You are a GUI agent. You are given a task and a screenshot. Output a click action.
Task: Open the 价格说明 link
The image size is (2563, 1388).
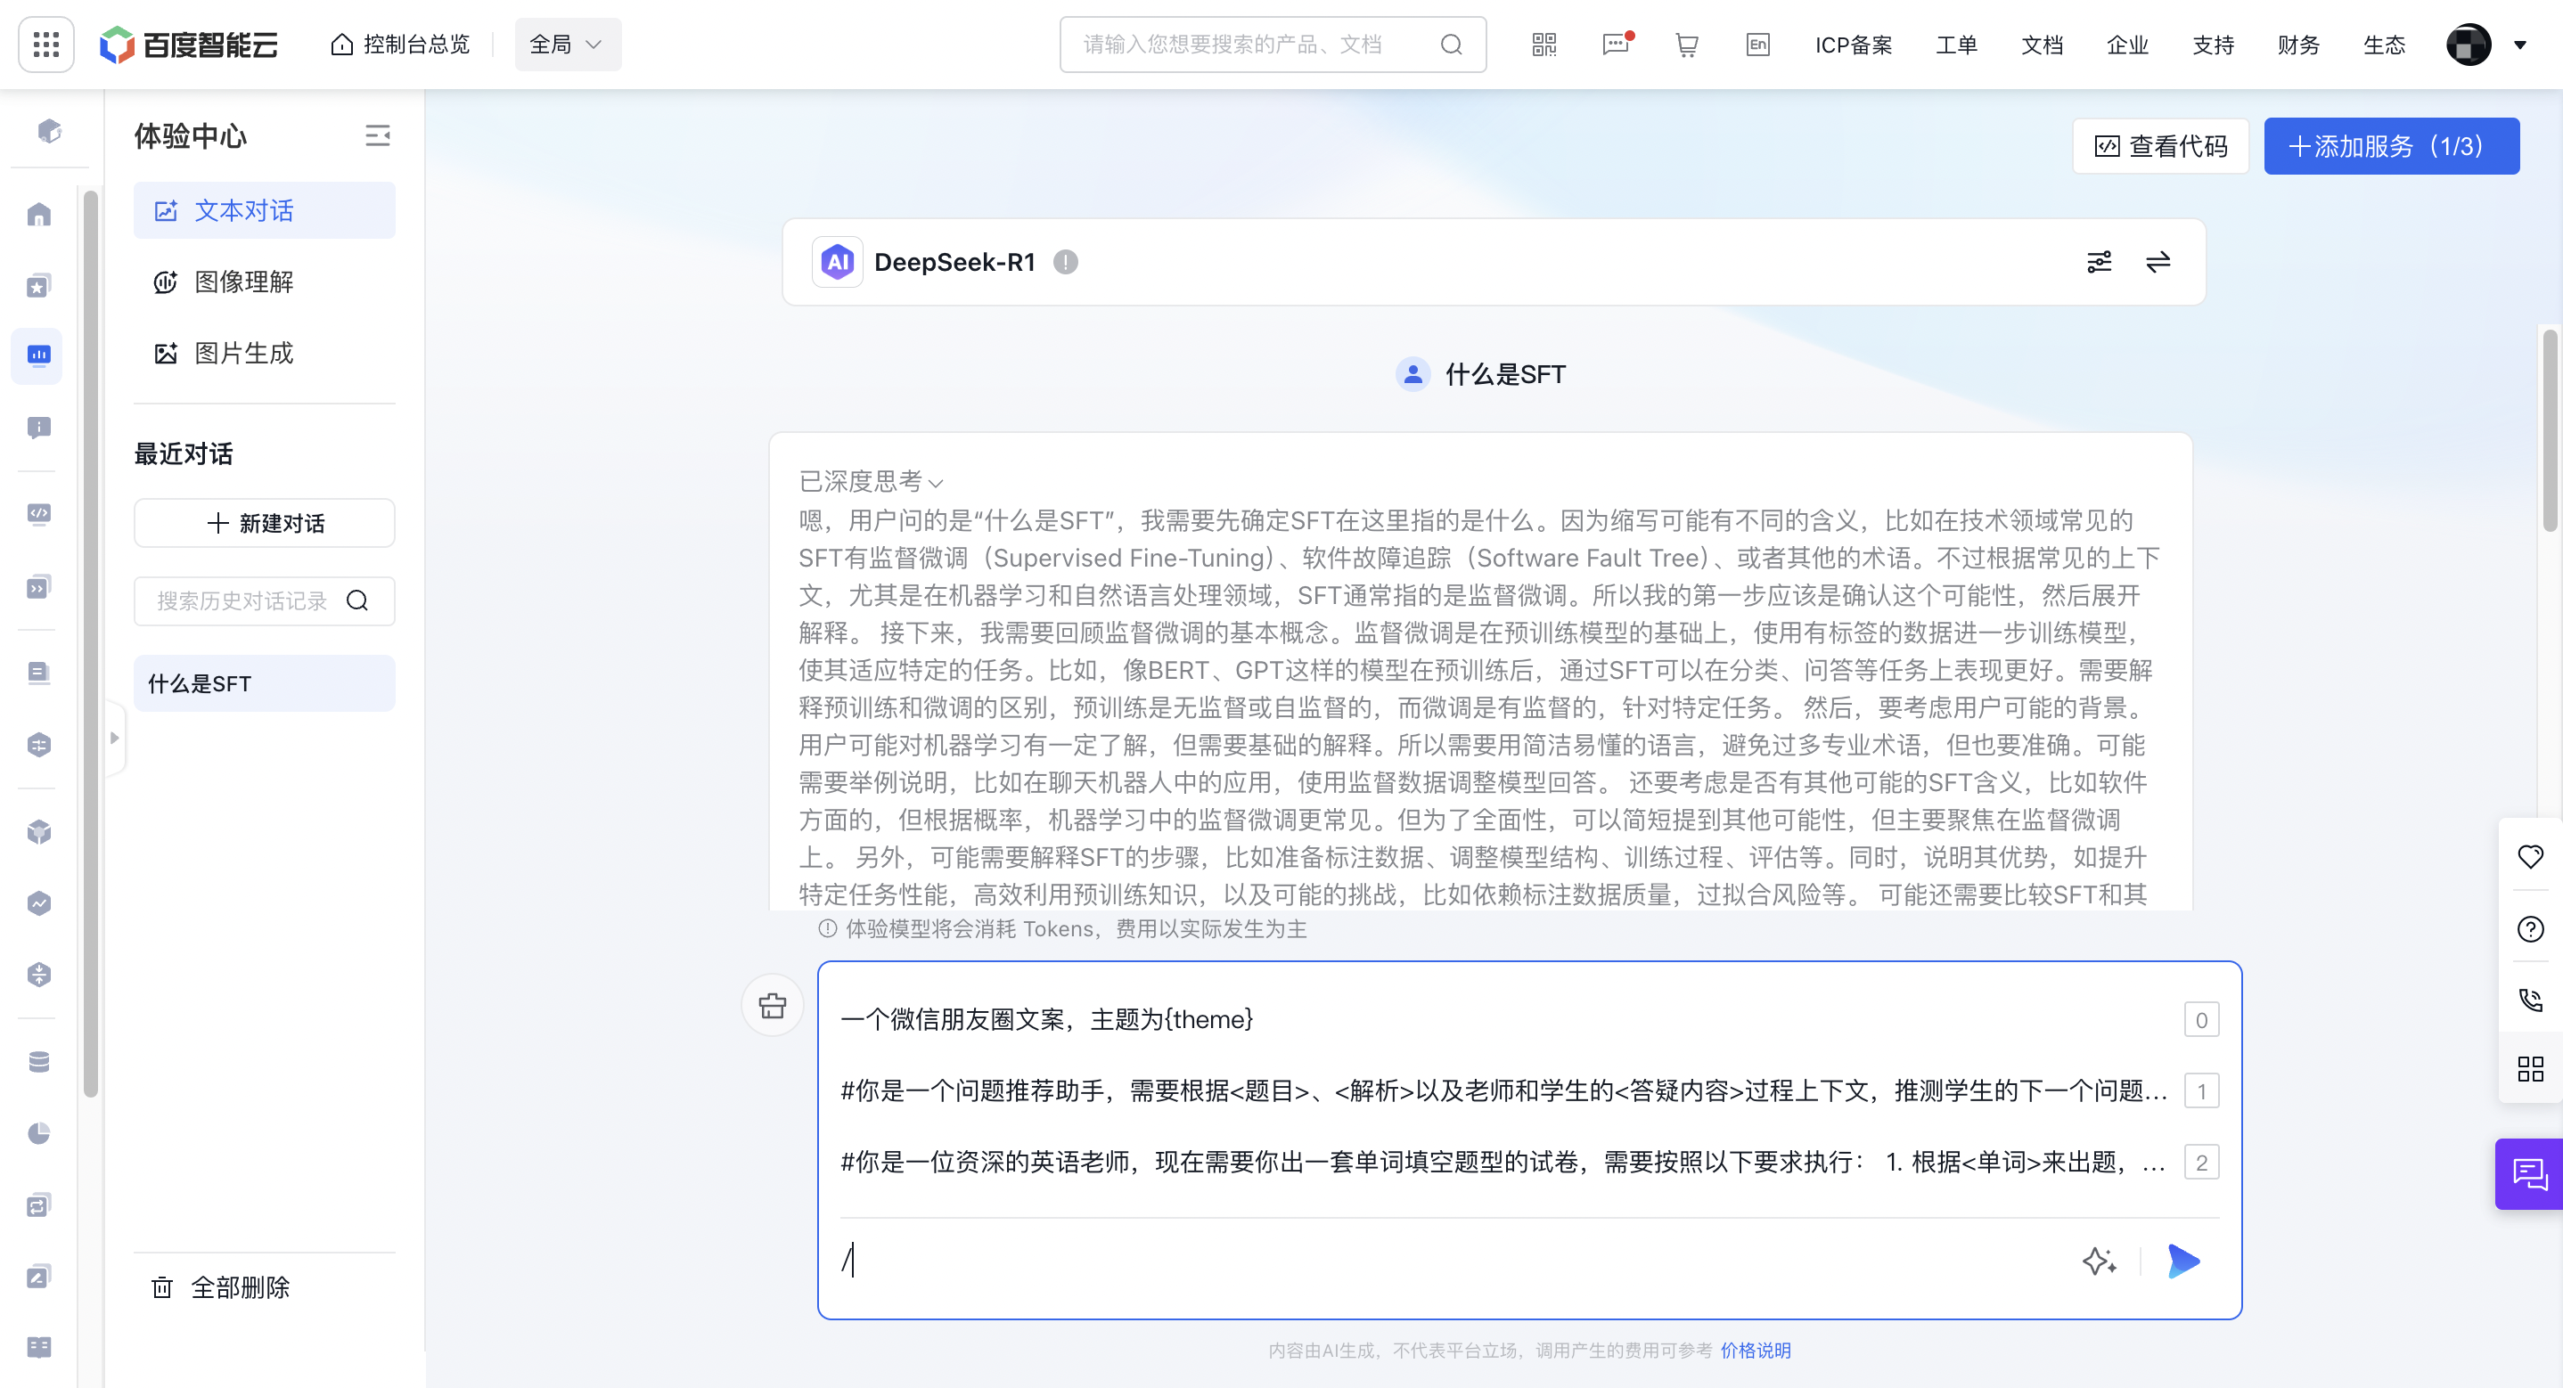pyautogui.click(x=1755, y=1351)
